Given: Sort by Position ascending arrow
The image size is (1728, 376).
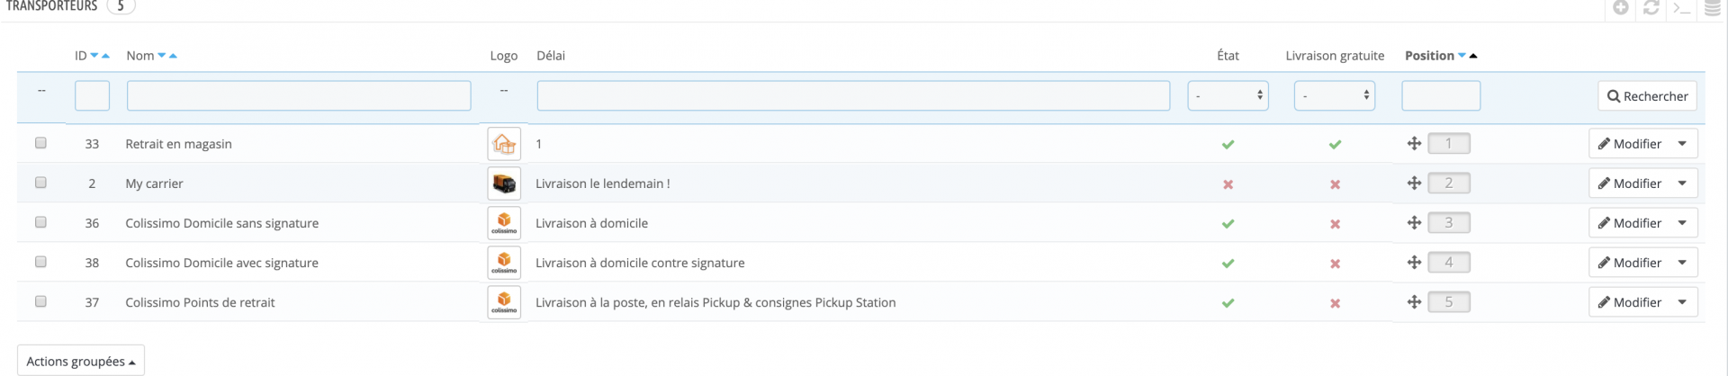Looking at the screenshot, I should [x=1473, y=56].
